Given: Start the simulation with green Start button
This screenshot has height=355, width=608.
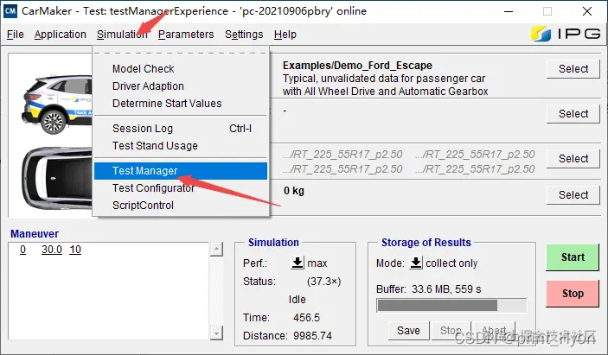Looking at the screenshot, I should (573, 257).
